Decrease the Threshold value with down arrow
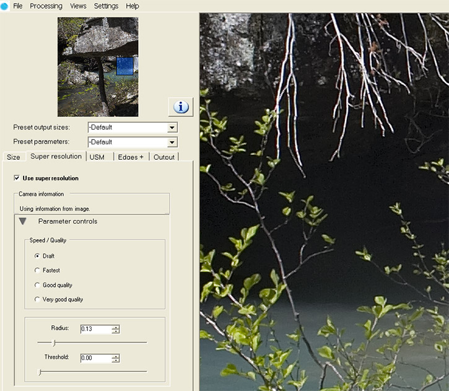This screenshot has height=391, width=449. (116, 361)
